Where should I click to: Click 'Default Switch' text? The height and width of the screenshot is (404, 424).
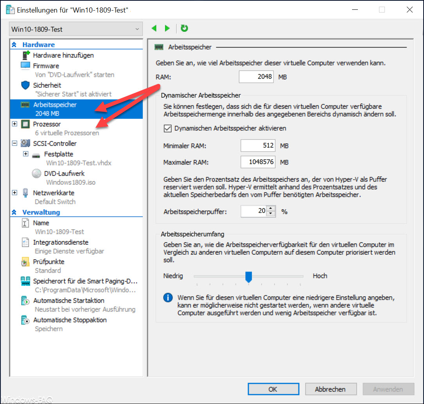(55, 202)
